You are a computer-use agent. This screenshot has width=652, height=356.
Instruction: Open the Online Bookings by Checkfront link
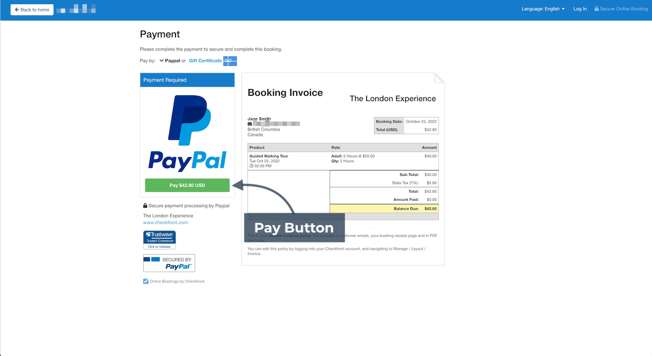(177, 281)
